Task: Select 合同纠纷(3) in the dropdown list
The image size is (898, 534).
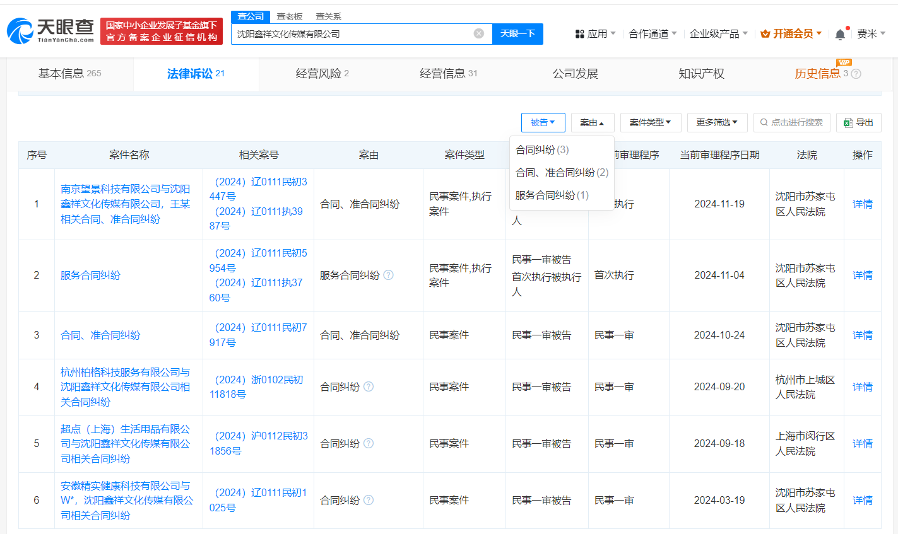Action: coord(542,149)
